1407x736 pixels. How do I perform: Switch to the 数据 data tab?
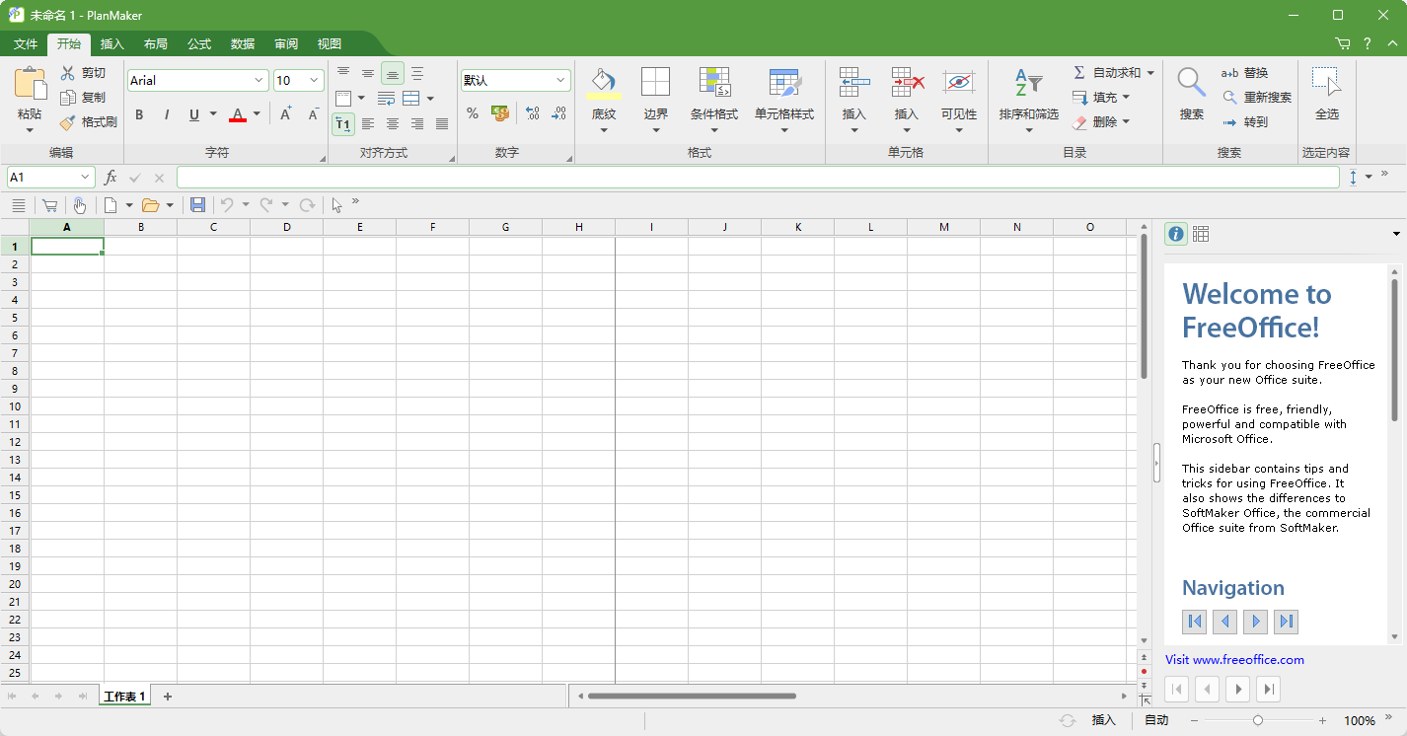[243, 44]
